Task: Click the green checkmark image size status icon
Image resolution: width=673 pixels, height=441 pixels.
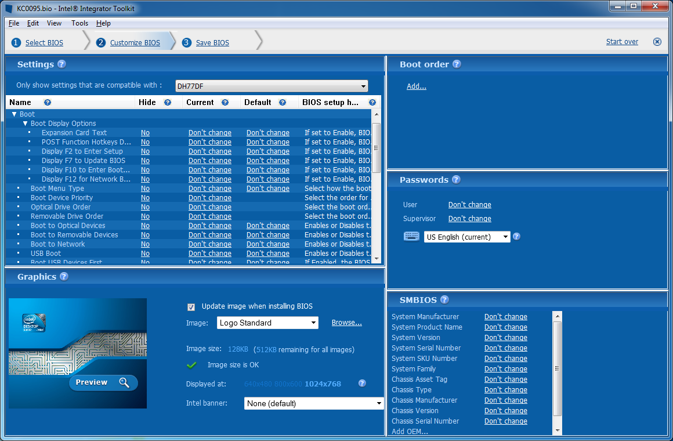Action: (x=192, y=365)
